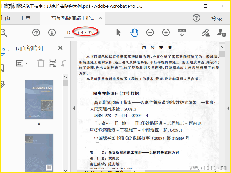Maximize the Acrobat window
The width and height of the screenshot is (231, 173).
[x=206, y=6]
